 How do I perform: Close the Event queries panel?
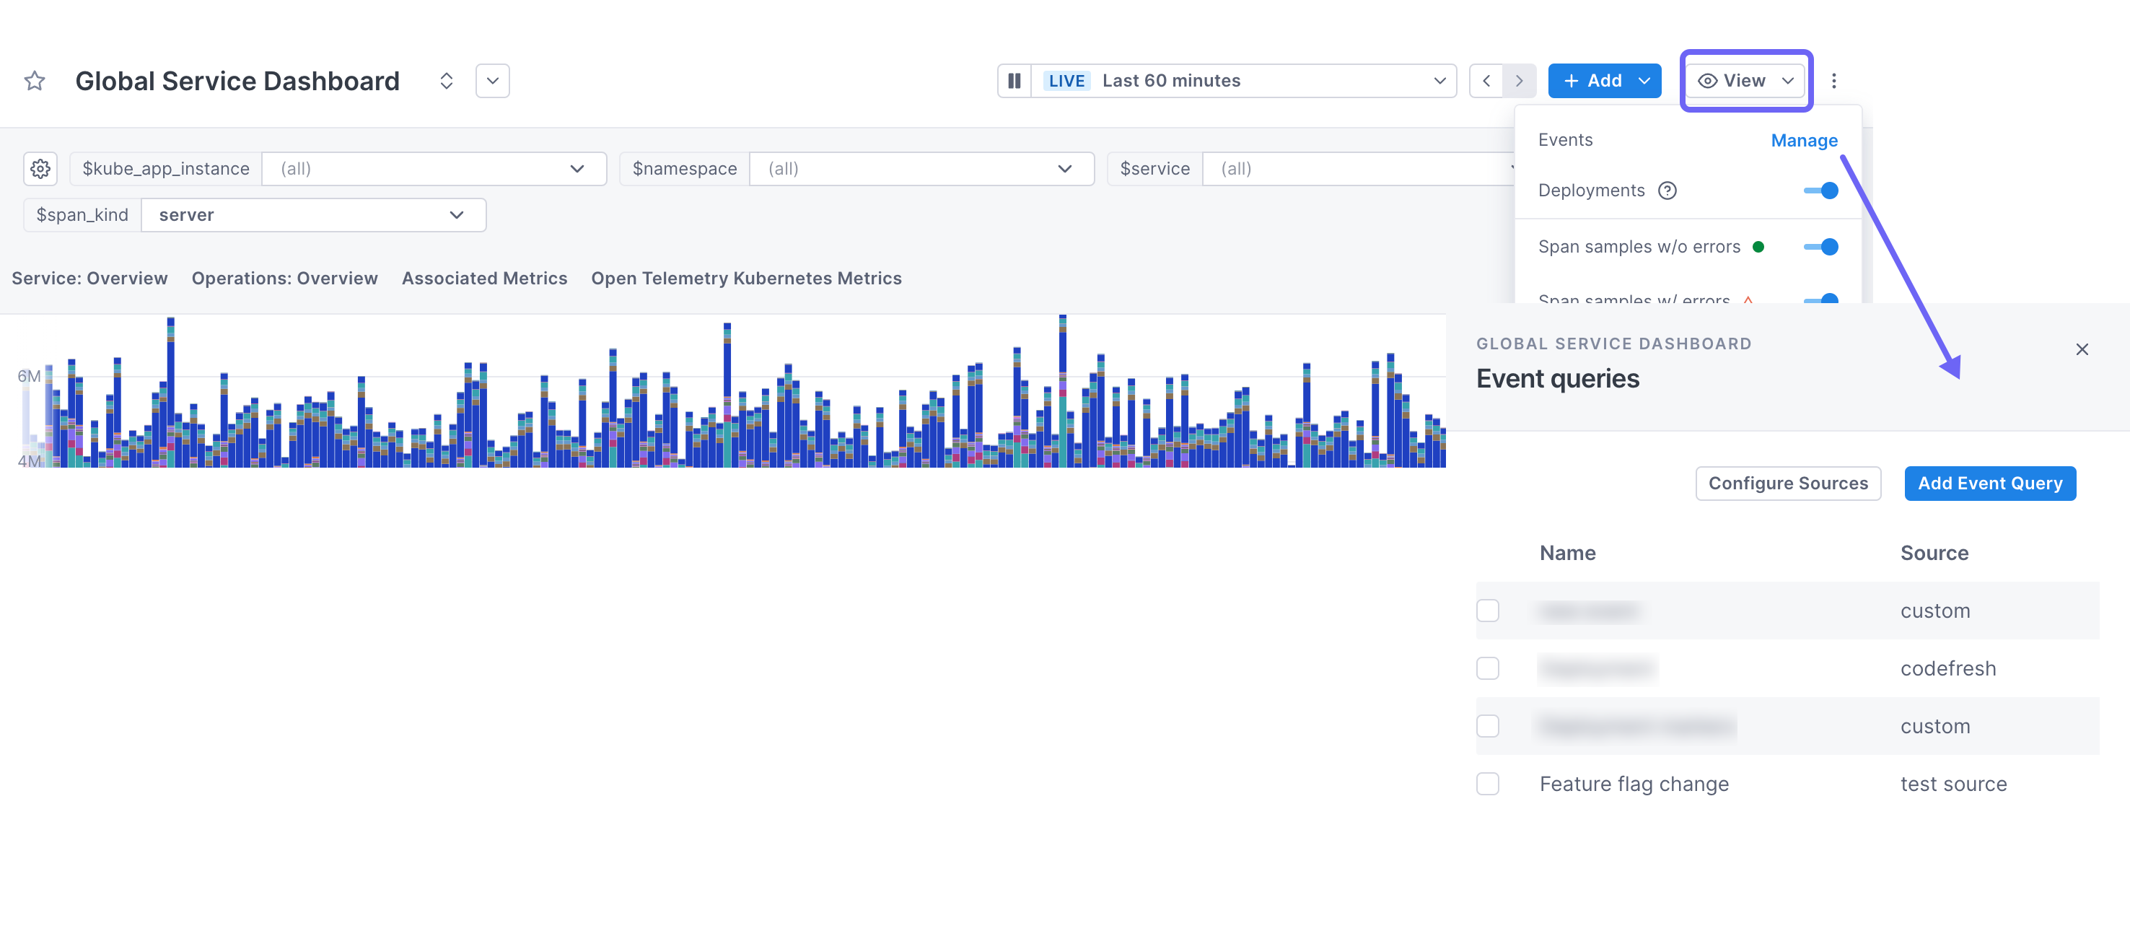[2082, 349]
